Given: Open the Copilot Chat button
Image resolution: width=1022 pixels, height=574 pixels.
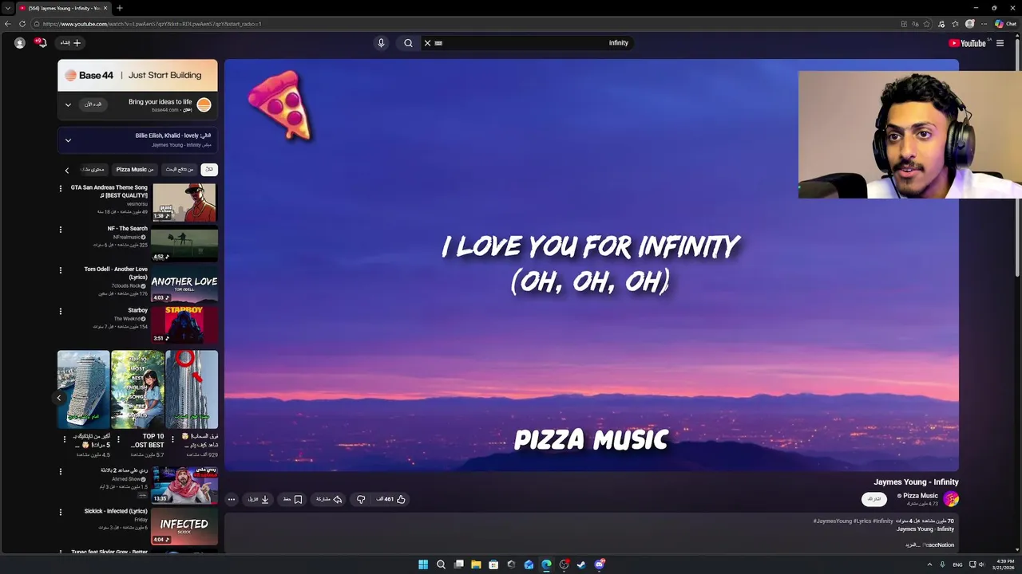Looking at the screenshot, I should pos(1005,24).
